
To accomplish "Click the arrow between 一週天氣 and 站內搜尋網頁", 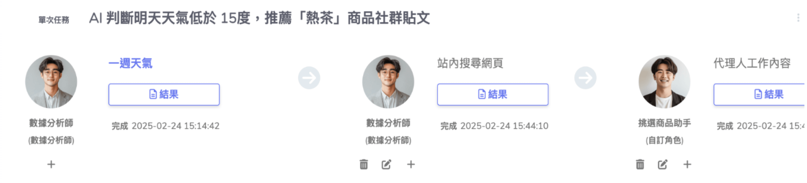I will click(309, 78).
